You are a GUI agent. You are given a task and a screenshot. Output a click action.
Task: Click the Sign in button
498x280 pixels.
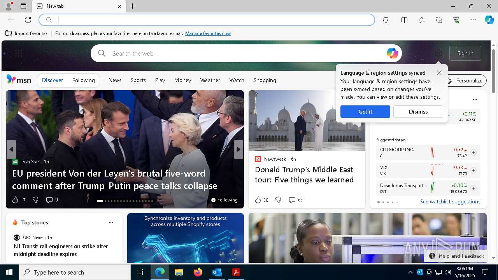point(465,53)
